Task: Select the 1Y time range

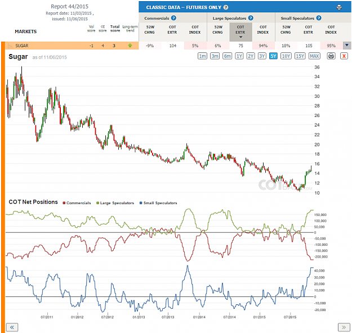Action: click(x=239, y=56)
